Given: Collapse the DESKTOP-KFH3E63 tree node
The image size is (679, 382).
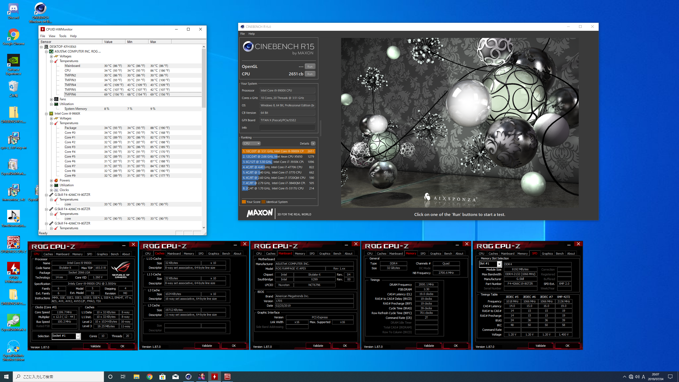Looking at the screenshot, I should tap(41, 47).
